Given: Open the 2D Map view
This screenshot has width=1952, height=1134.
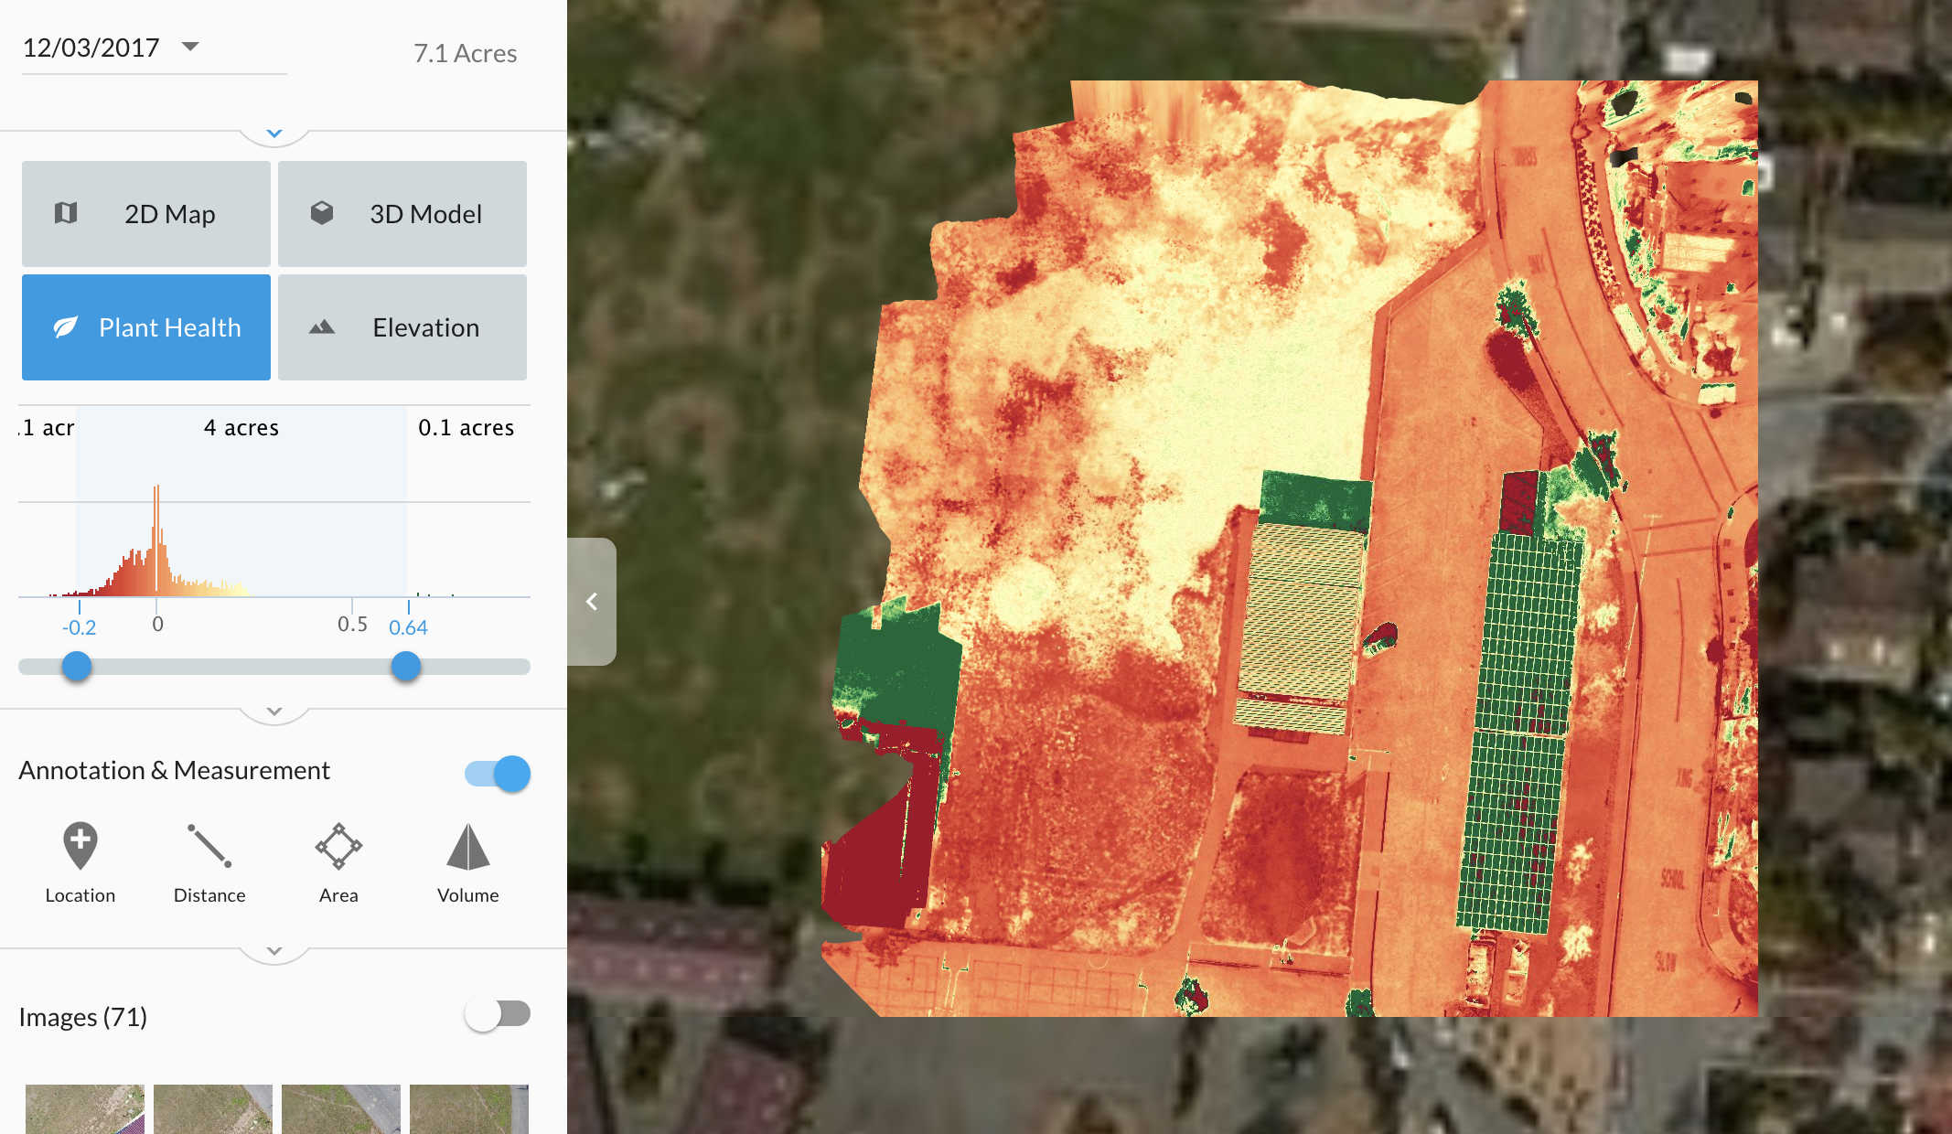Looking at the screenshot, I should coord(146,214).
